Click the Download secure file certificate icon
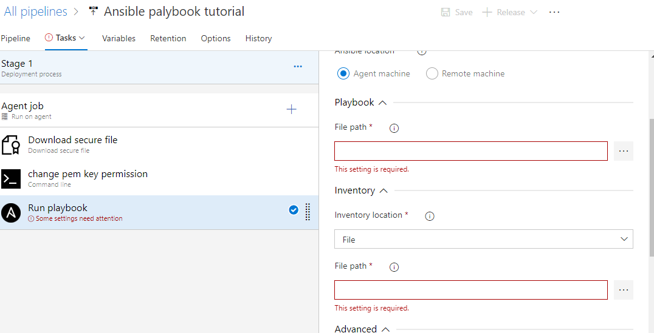The height and width of the screenshot is (333, 654). coord(11,145)
